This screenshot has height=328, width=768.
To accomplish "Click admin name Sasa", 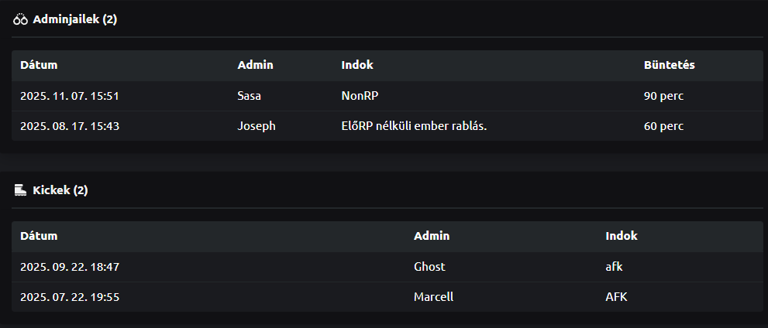I will click(x=250, y=96).
